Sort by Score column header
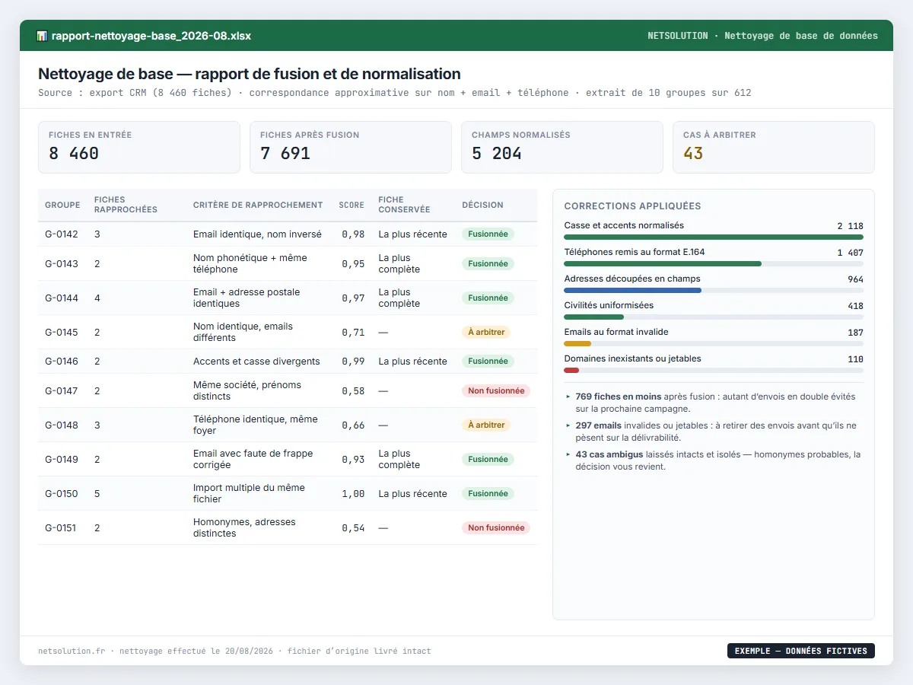This screenshot has width=913, height=685. pos(352,205)
